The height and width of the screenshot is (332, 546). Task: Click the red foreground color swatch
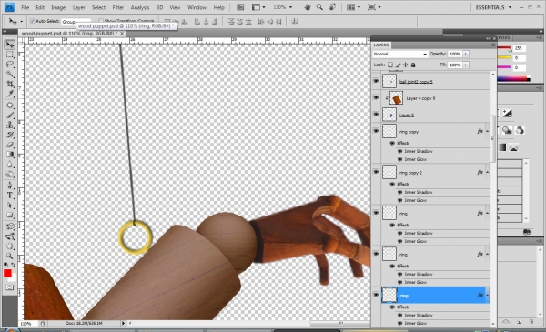click(x=7, y=273)
